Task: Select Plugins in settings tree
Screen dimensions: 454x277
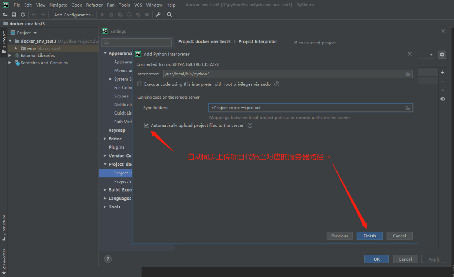Action: click(116, 147)
